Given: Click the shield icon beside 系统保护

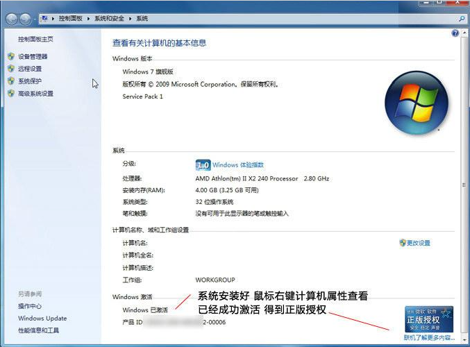Looking at the screenshot, I should coord(10,81).
